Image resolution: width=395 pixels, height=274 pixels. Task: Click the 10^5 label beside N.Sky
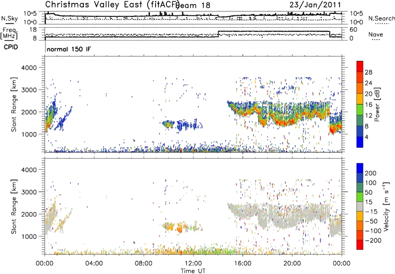click(30, 13)
